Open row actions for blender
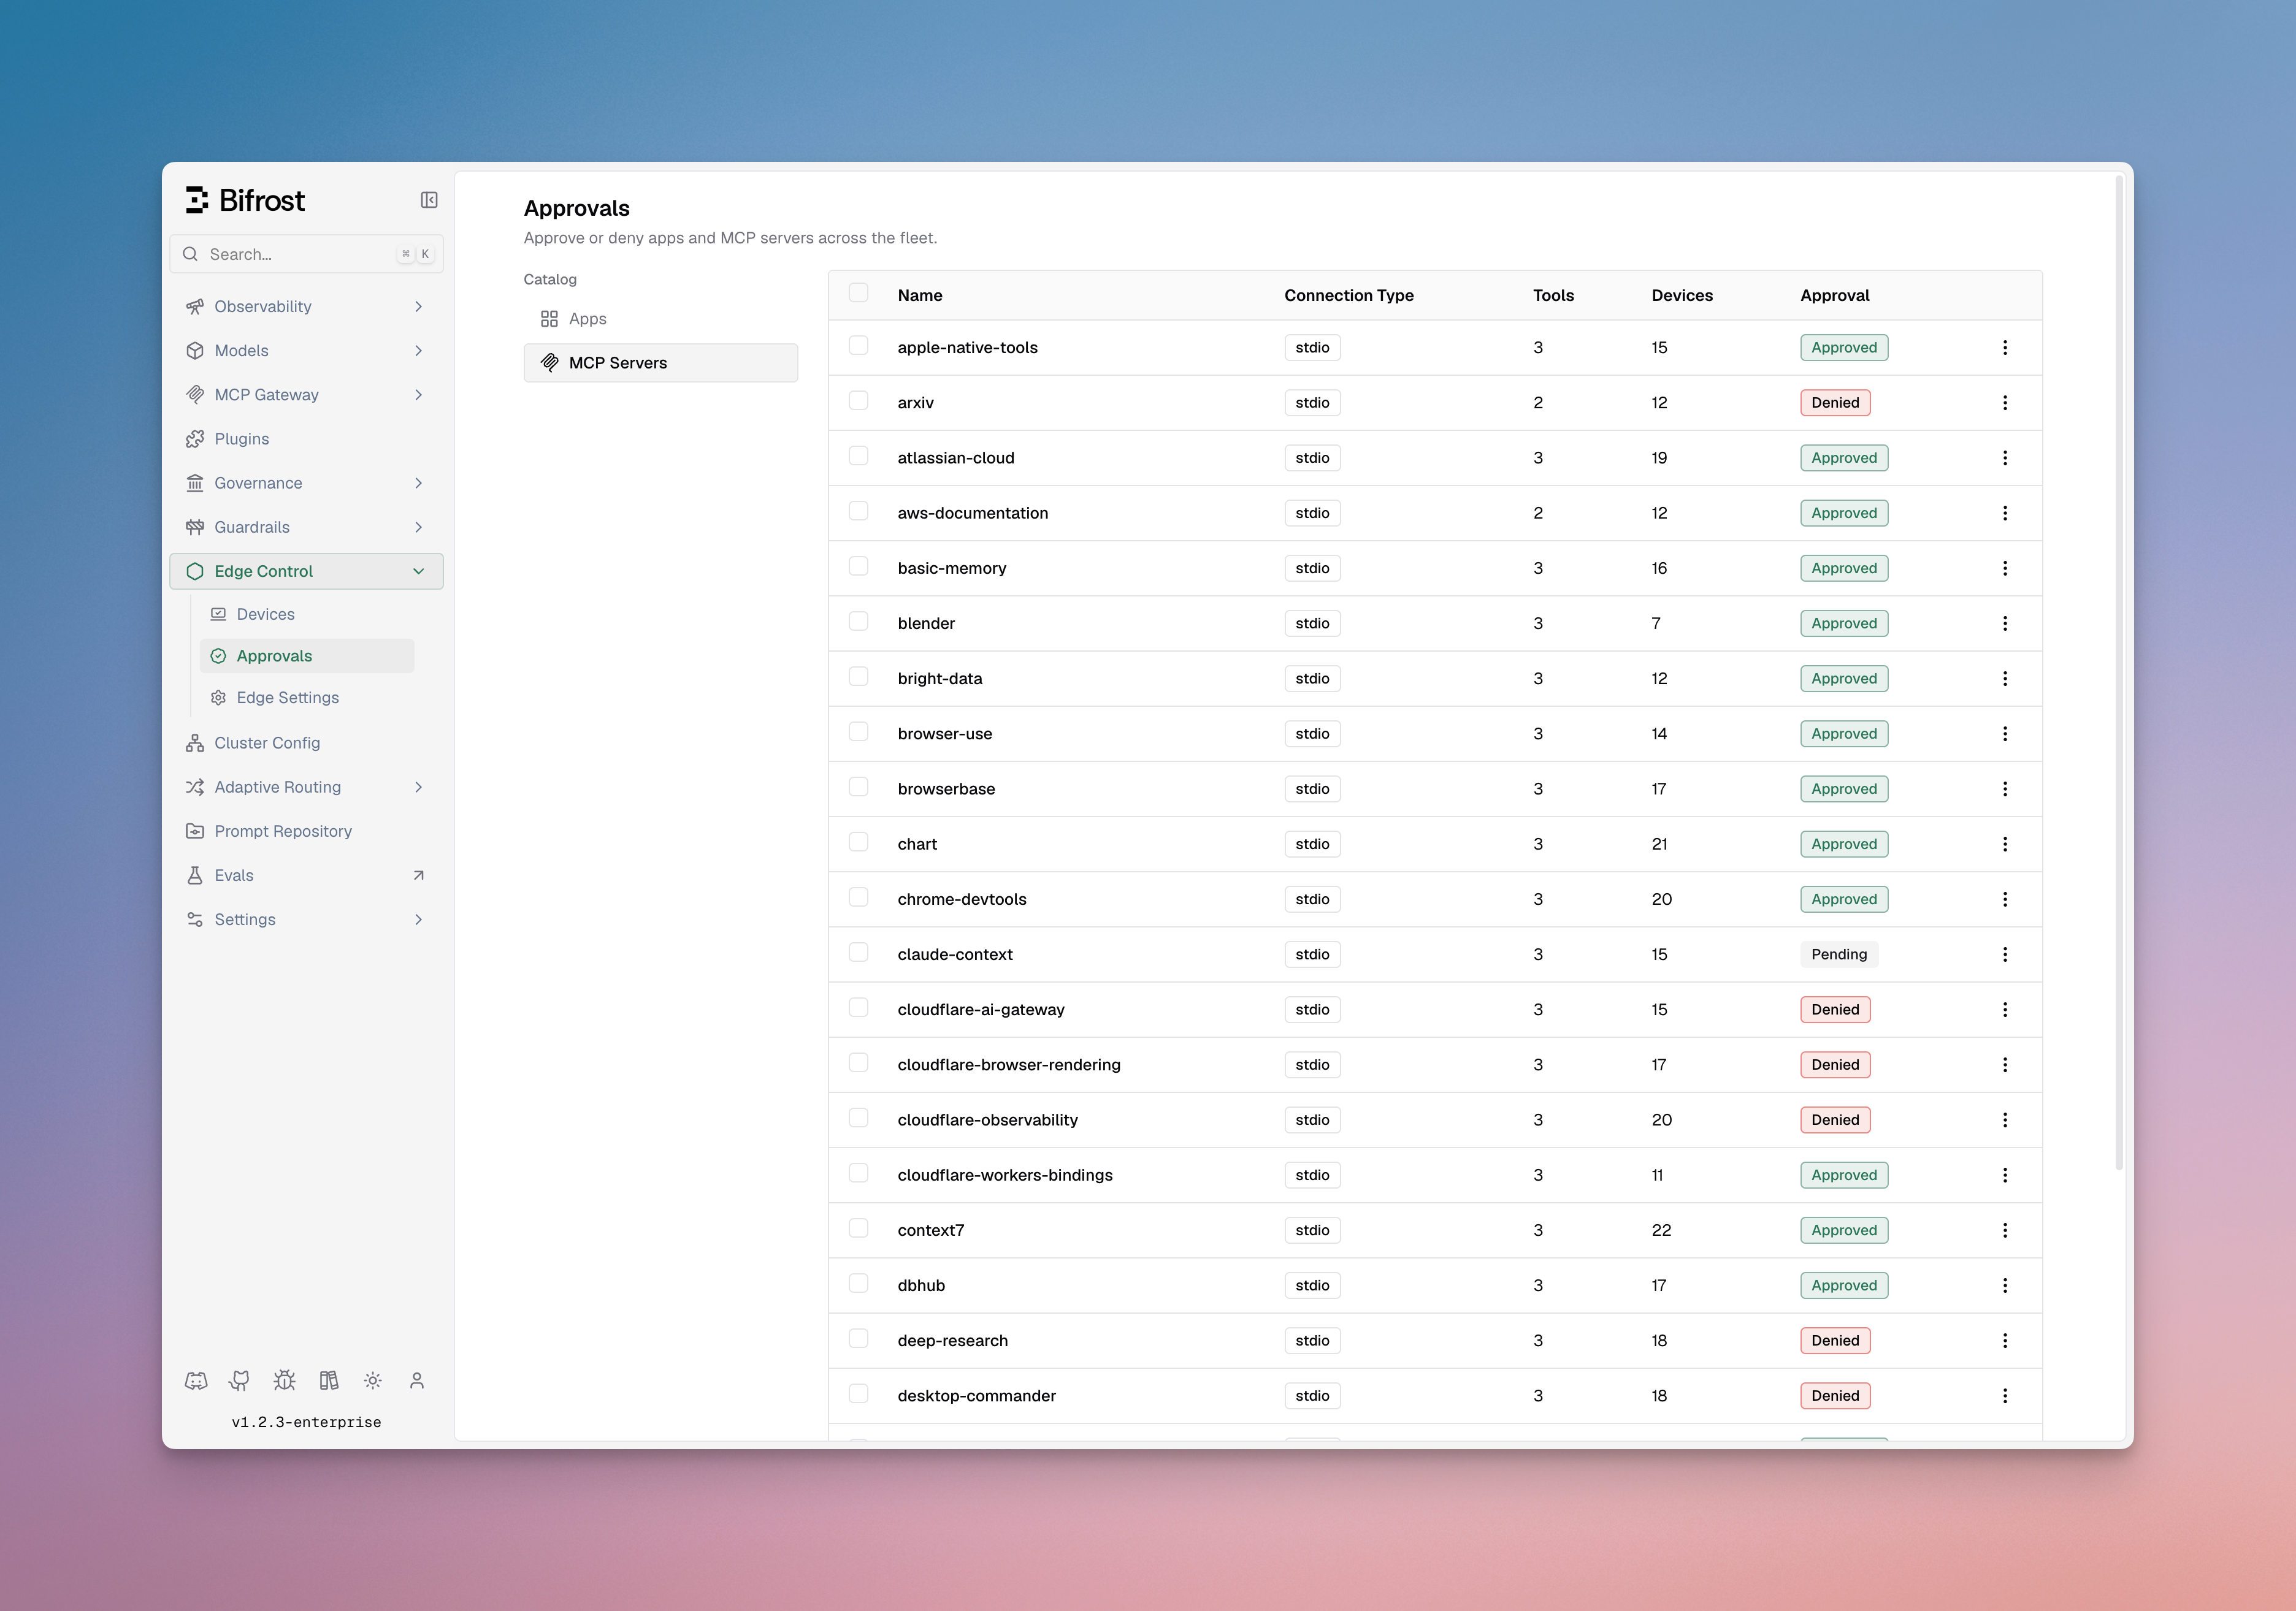 (2004, 623)
